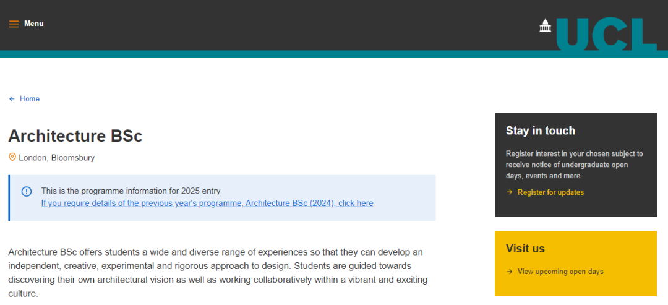Click the arrow before Register for updates
Screen dimensions: 668x305
510,192
